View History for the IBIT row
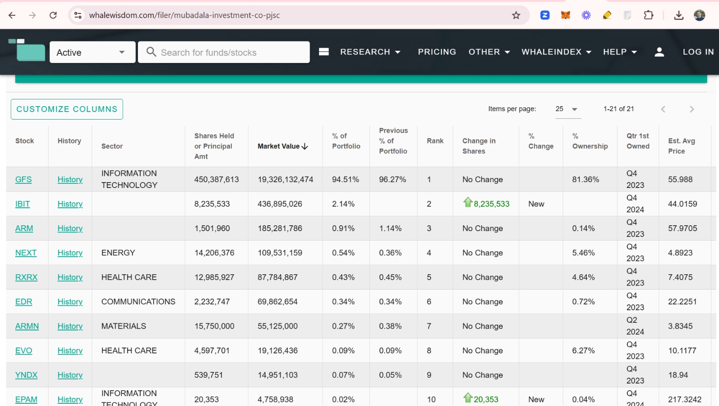Screen dimensions: 719x406 tap(70, 204)
